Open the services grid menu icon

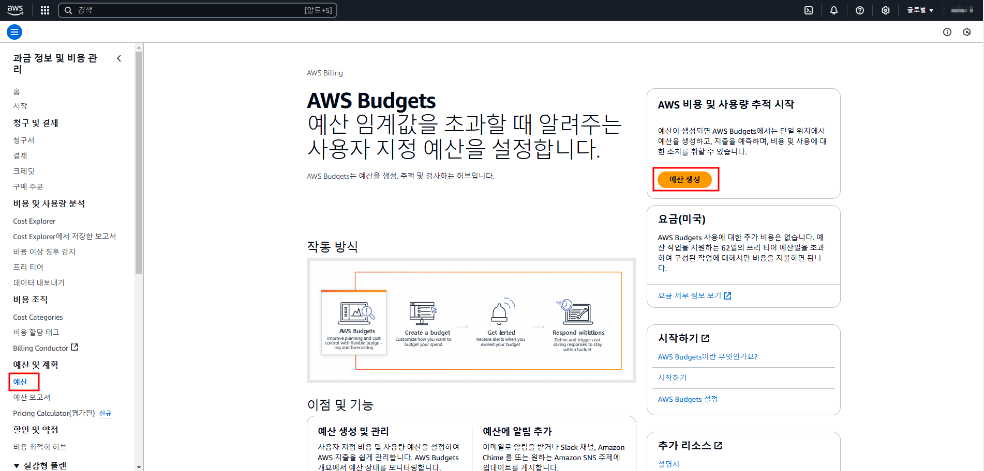point(45,10)
